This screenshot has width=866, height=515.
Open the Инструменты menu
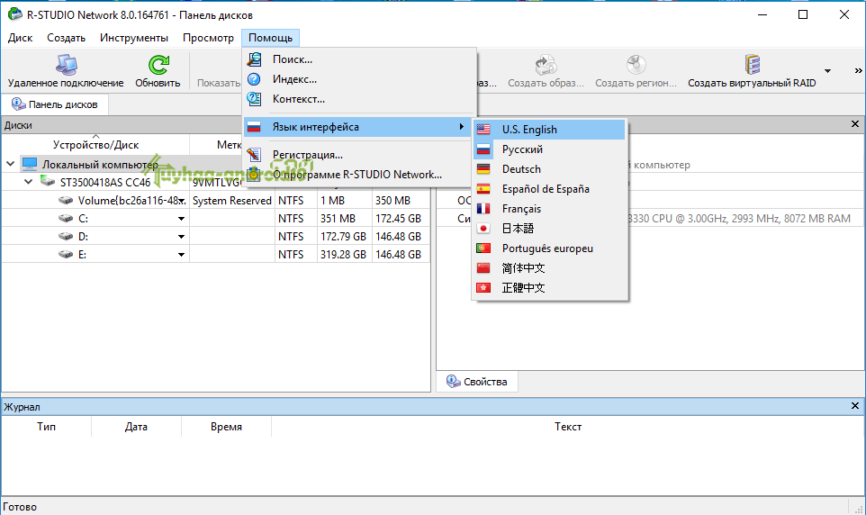click(x=134, y=38)
